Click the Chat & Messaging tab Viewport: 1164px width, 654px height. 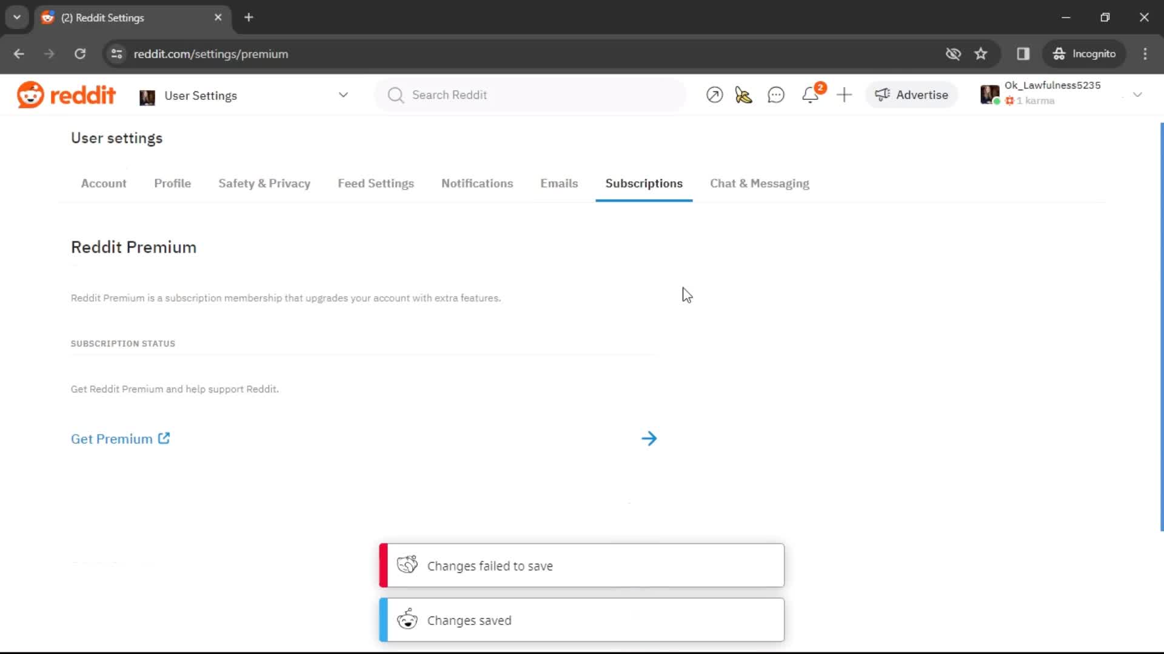click(760, 183)
